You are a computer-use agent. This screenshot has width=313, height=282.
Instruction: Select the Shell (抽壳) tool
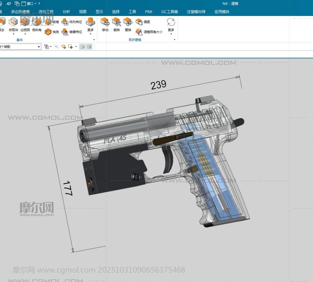tap(52, 32)
